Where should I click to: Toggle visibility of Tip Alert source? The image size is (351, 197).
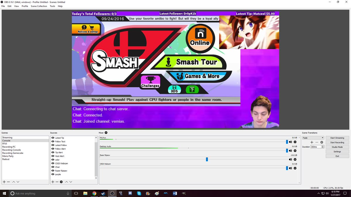53,152
